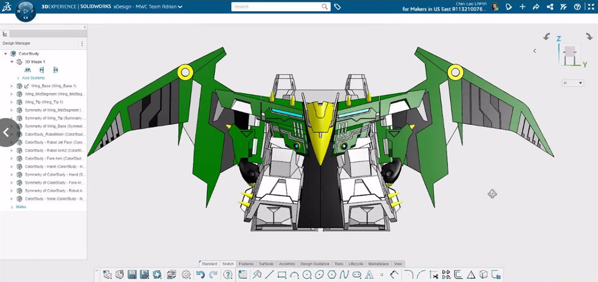Switch to the Features tab
Image resolution: width=598 pixels, height=282 pixels.
(x=247, y=264)
